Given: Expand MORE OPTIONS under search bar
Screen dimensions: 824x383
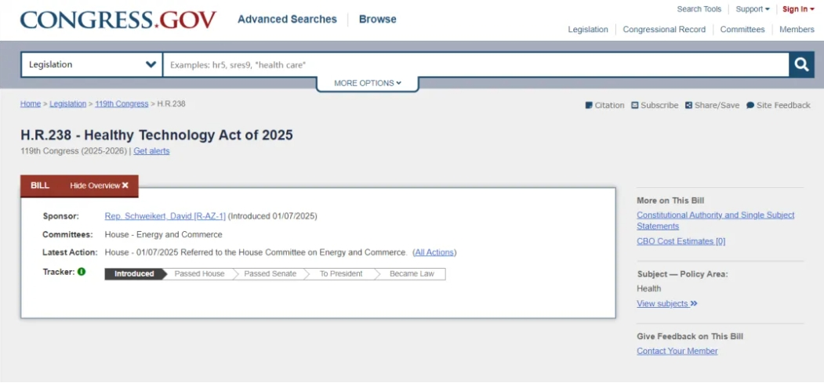Looking at the screenshot, I should 367,83.
